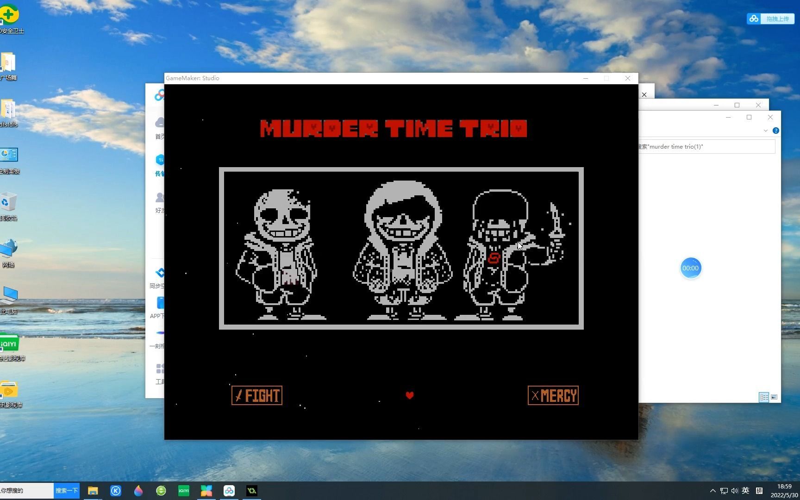Open the 迅影视库 desktop shortcut

coord(10,394)
